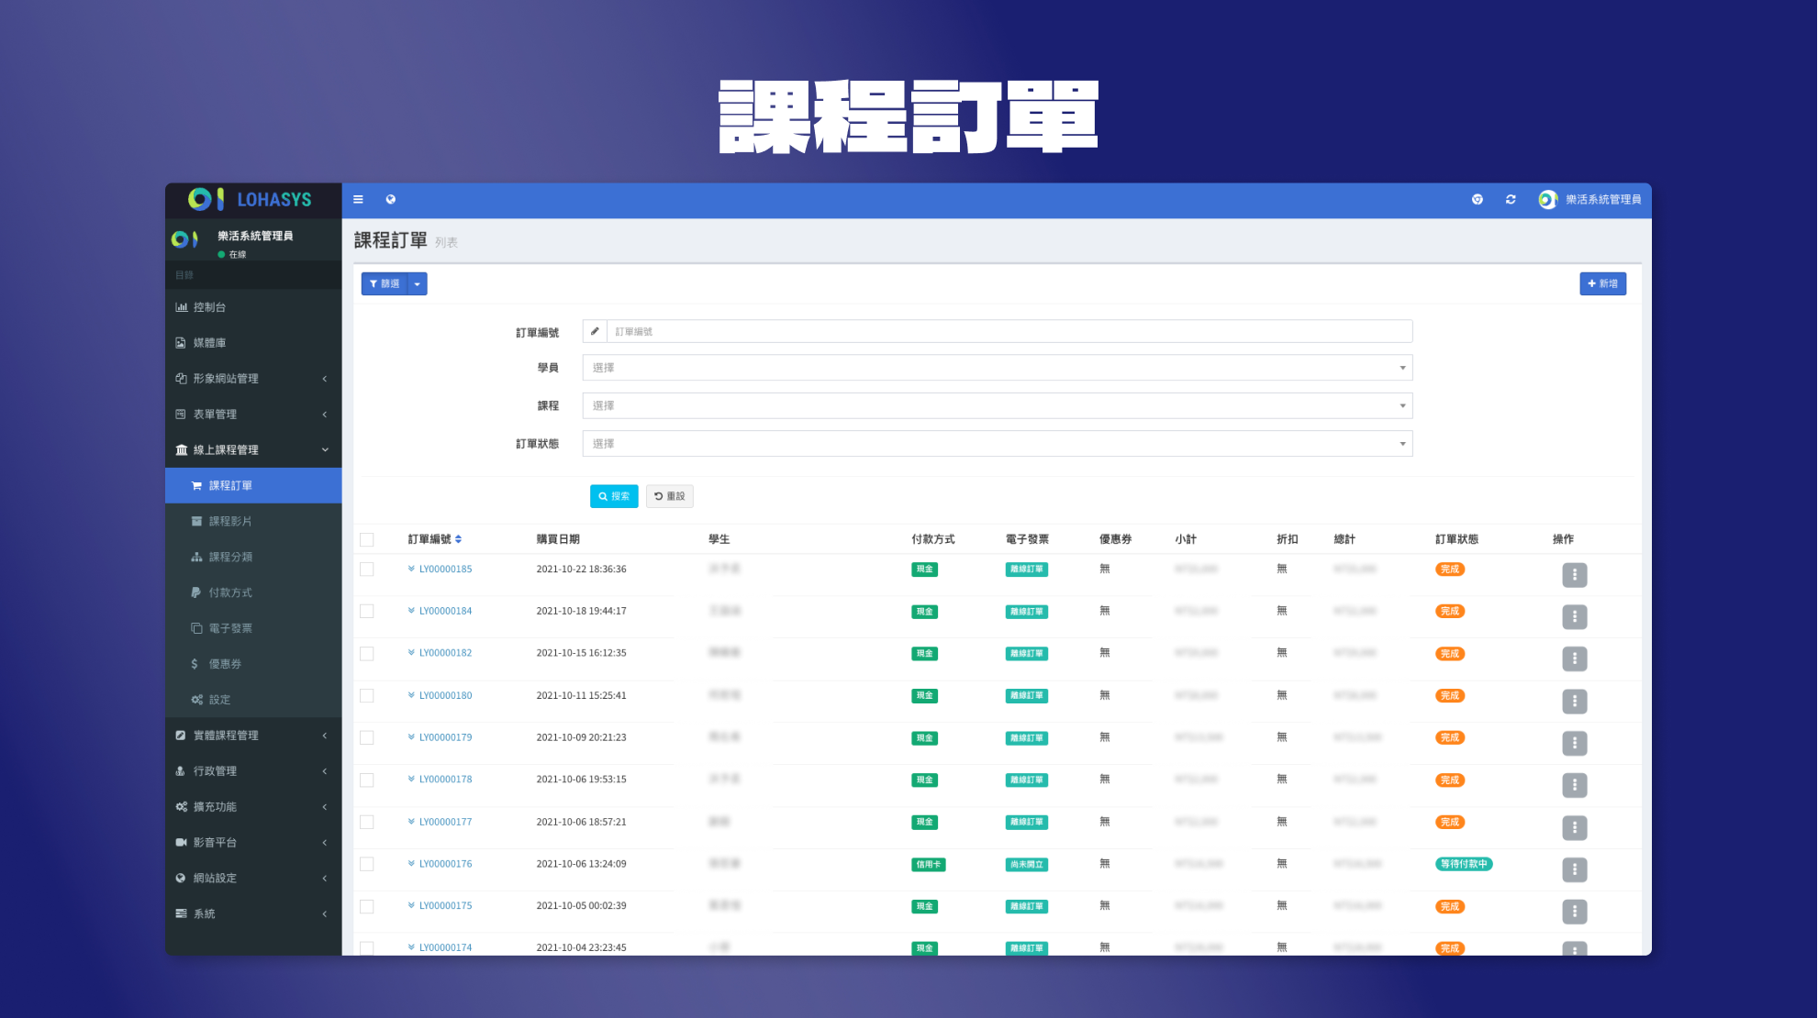Open actions menu for order LY00000185
This screenshot has width=1818, height=1018.
(1574, 575)
